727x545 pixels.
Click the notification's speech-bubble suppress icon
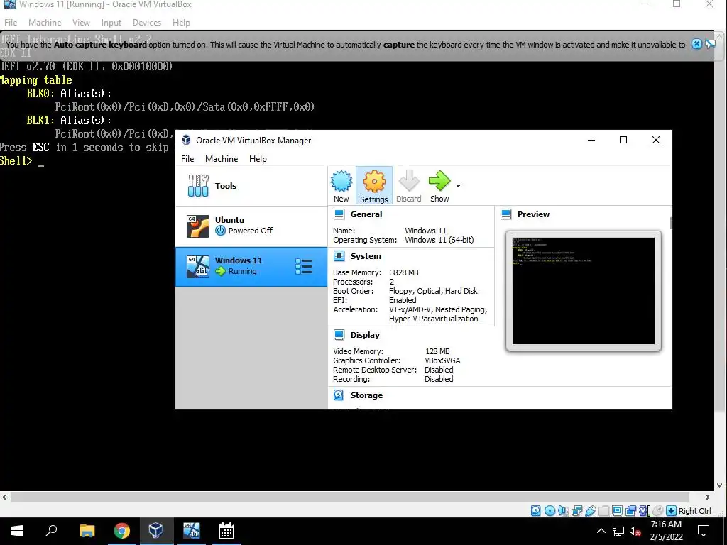710,44
